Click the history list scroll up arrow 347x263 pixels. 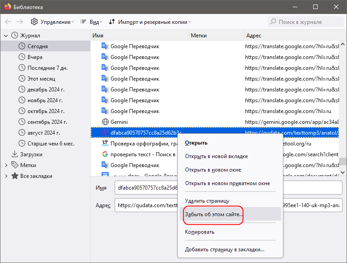point(342,45)
